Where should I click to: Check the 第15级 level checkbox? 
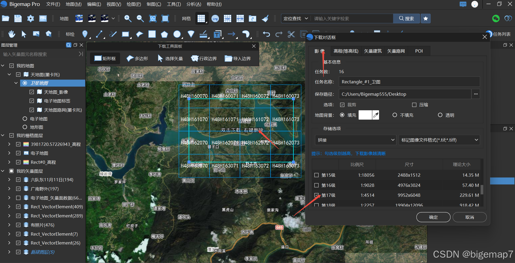(x=316, y=175)
